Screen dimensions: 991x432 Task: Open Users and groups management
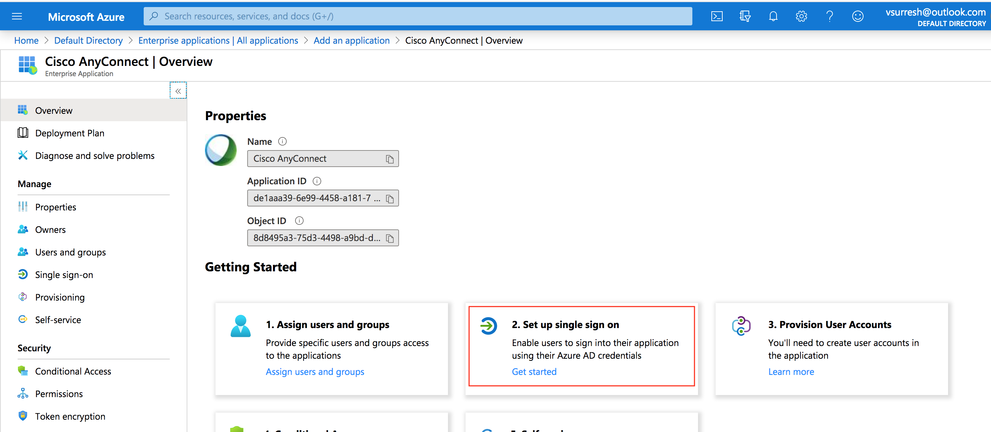70,252
